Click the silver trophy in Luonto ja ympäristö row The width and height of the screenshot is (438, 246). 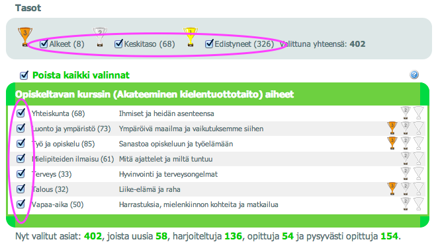406,128
